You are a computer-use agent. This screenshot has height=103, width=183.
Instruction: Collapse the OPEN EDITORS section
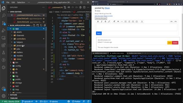pos(9,12)
